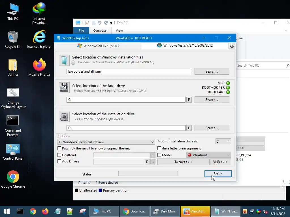Viewport: 290px width, 217px height.
Task: Click the red Wimboot mode indicator
Action: click(x=189, y=155)
